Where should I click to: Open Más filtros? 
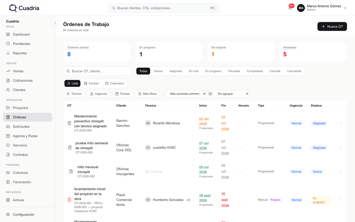pos(147,94)
